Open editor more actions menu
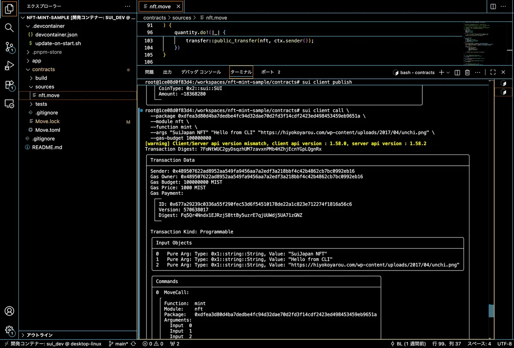Image resolution: width=514 pixels, height=348 pixels. click(503, 6)
